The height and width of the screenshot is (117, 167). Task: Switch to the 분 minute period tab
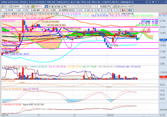(59, 7)
